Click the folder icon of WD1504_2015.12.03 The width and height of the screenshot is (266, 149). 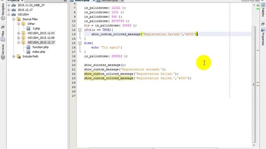24,33
